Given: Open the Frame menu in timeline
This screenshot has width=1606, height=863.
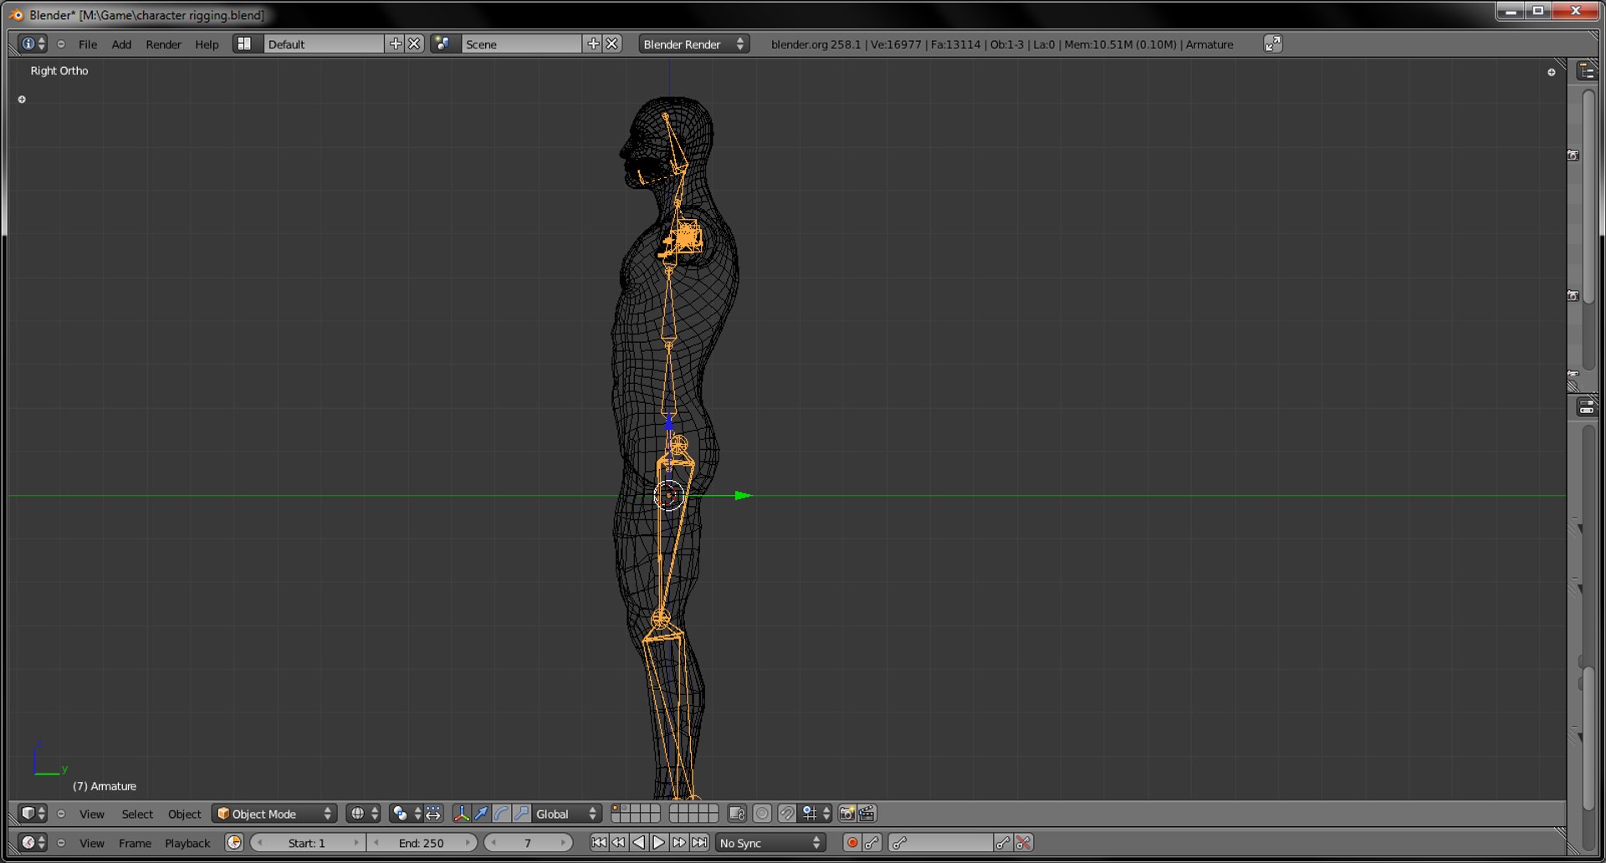Looking at the screenshot, I should tap(135, 843).
